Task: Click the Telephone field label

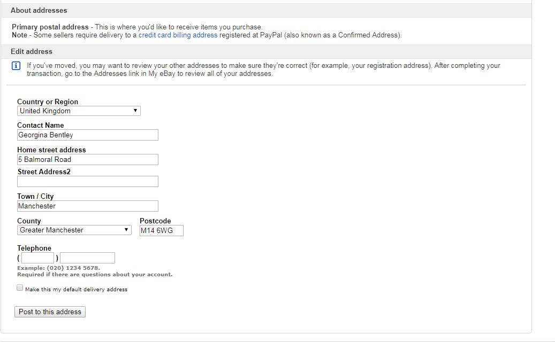Action: tap(34, 248)
